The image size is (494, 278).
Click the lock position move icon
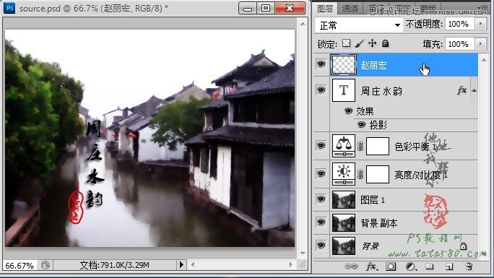373,43
